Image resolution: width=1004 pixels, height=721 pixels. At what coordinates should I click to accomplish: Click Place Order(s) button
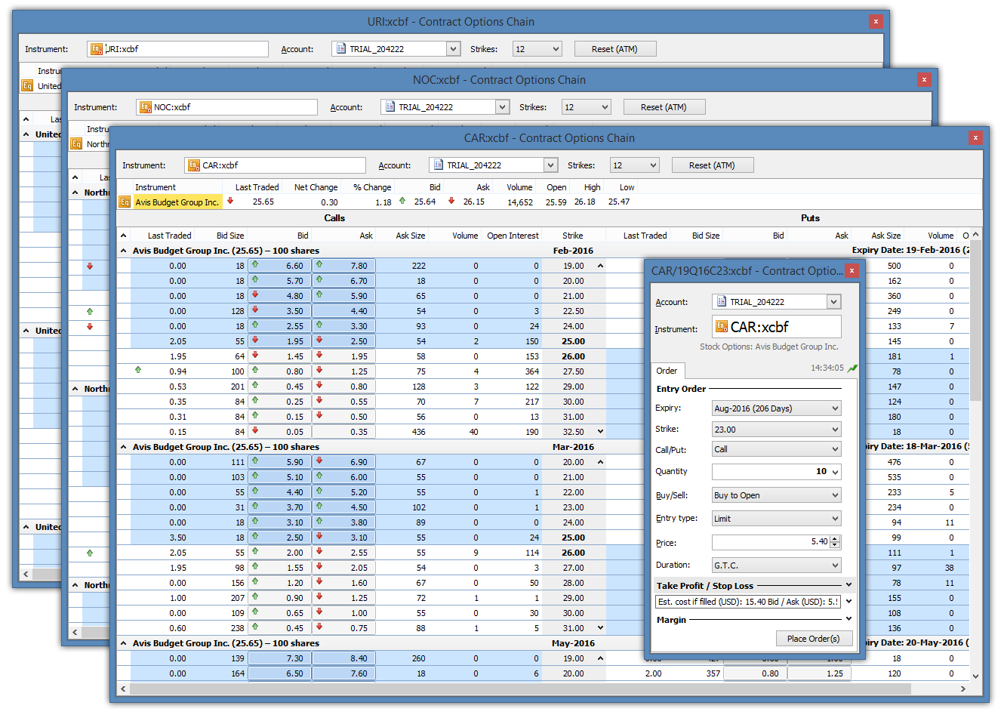coord(813,639)
